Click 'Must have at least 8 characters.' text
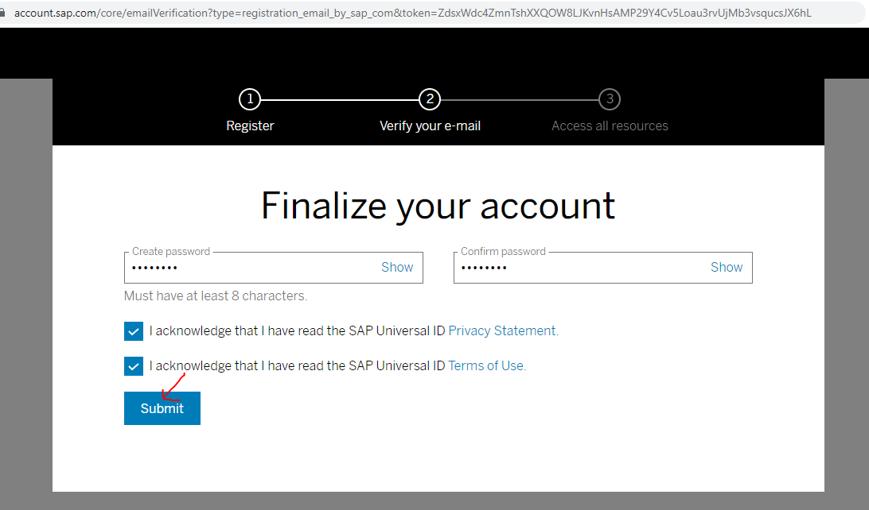 (216, 296)
